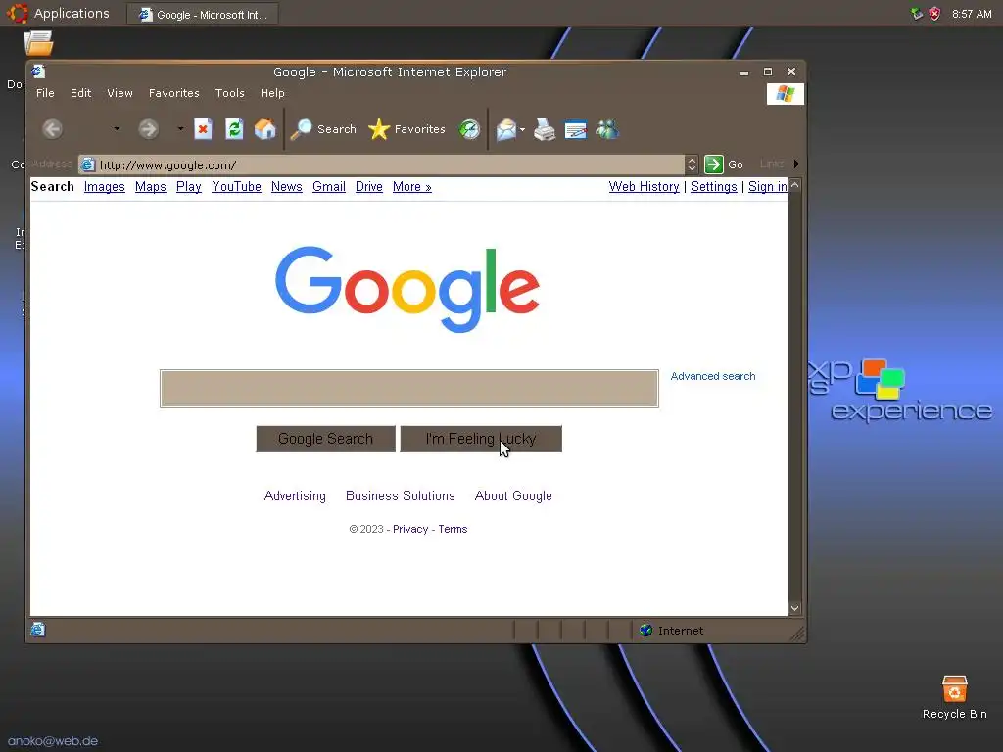This screenshot has width=1003, height=752.
Task: Click the scrollbar down arrow
Action: pos(794,608)
